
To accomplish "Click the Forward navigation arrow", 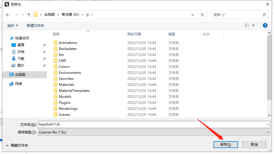I will point(16,15).
